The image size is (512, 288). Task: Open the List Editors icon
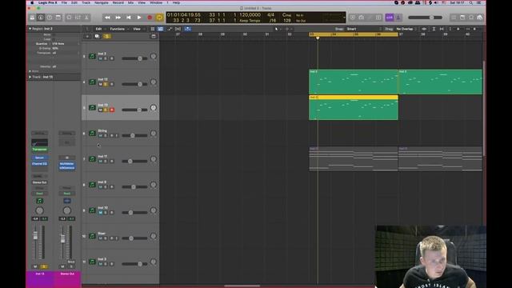point(454,18)
